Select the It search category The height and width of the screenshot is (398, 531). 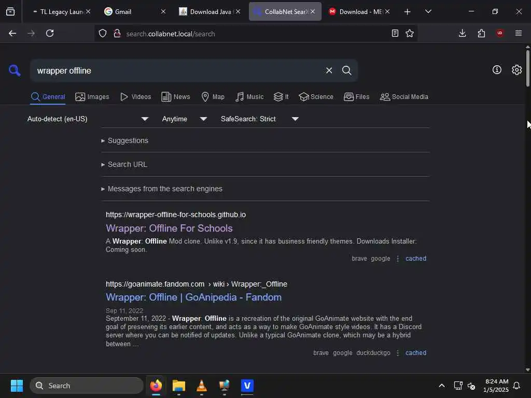[281, 97]
